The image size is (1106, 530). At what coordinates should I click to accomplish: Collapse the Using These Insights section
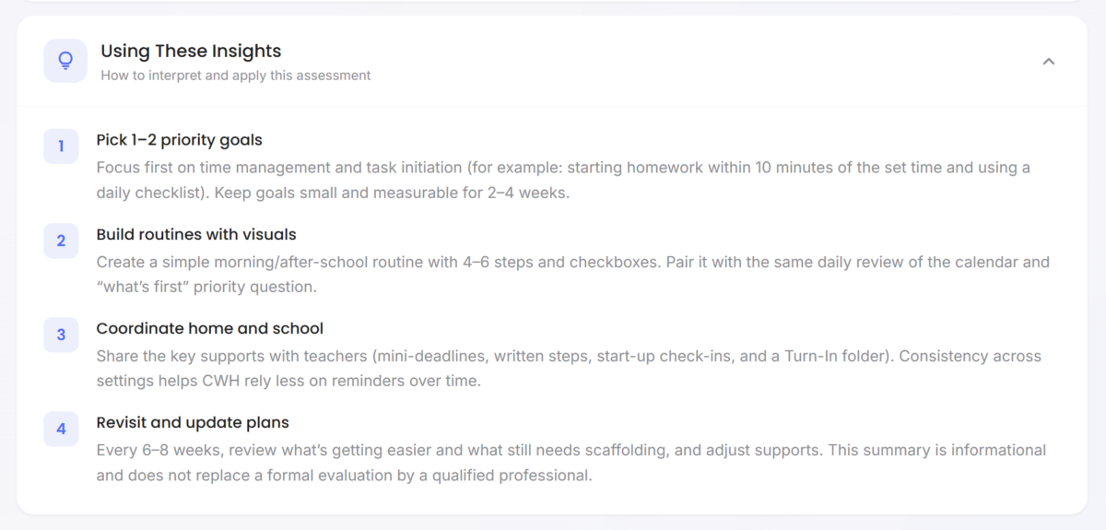point(1048,62)
